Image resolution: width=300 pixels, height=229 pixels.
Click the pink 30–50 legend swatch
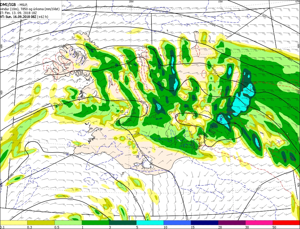pyautogui.click(x=259, y=222)
